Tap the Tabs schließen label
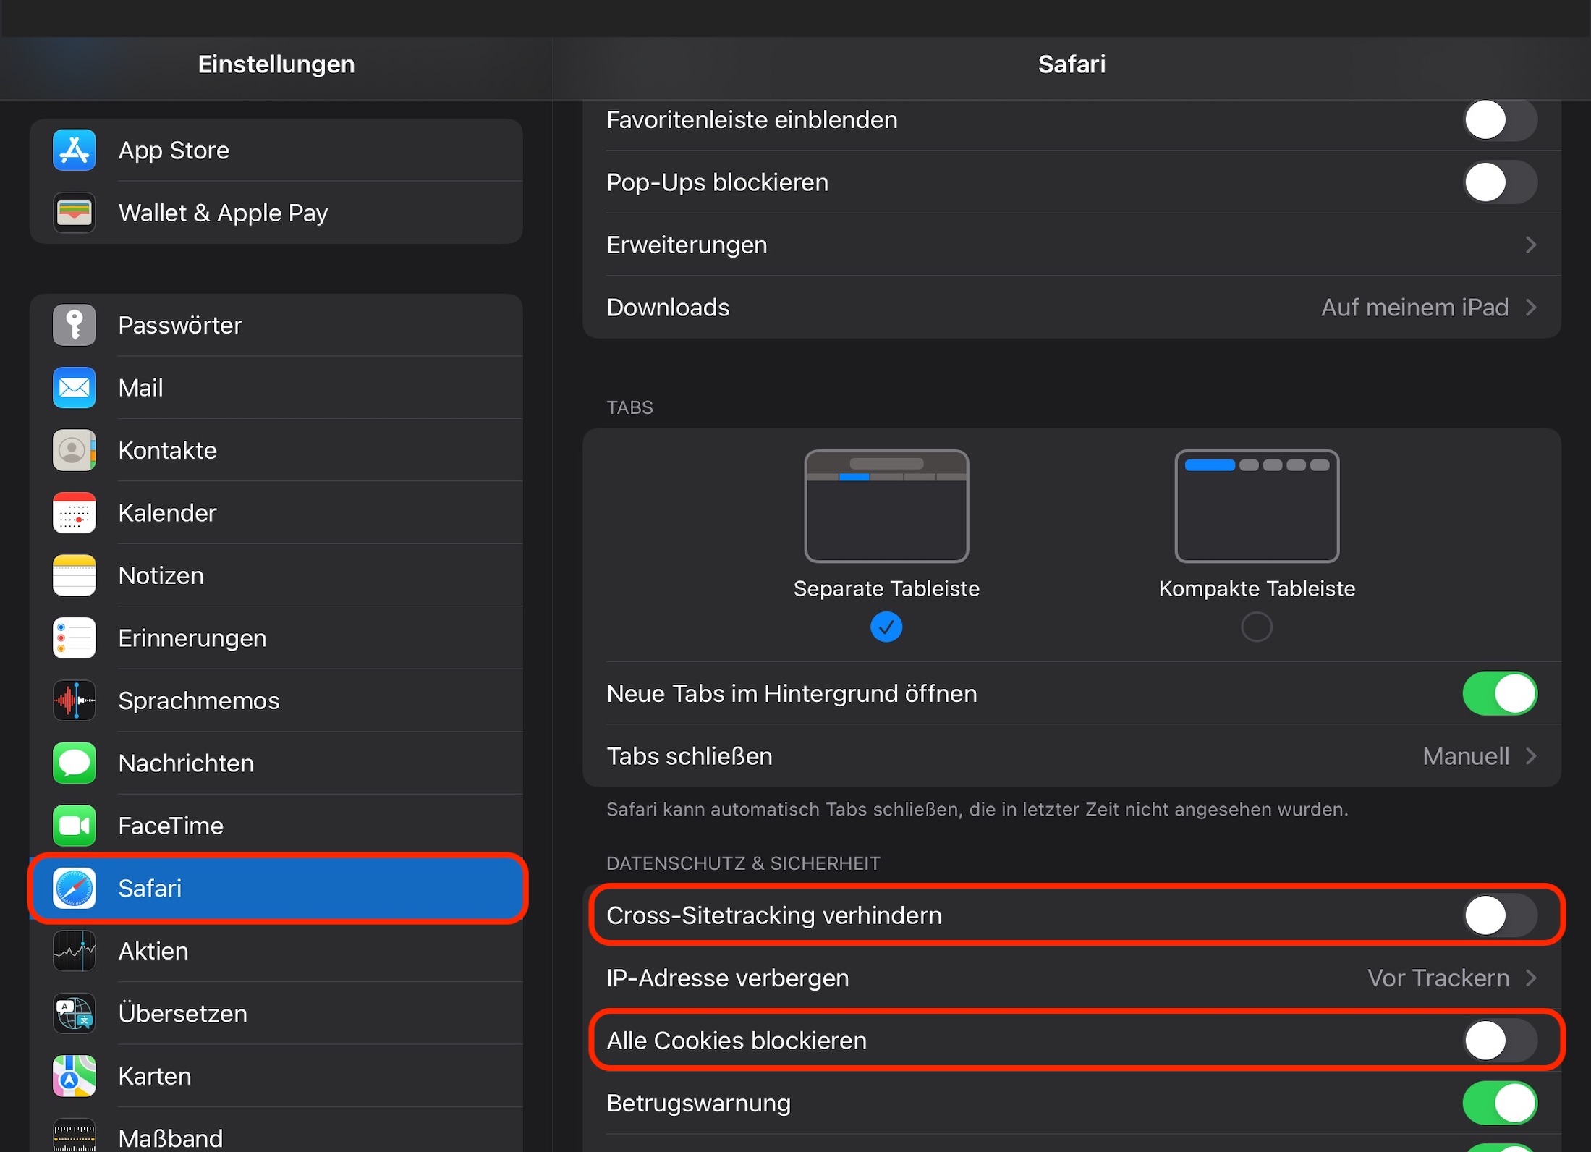This screenshot has height=1152, width=1591. point(690,756)
